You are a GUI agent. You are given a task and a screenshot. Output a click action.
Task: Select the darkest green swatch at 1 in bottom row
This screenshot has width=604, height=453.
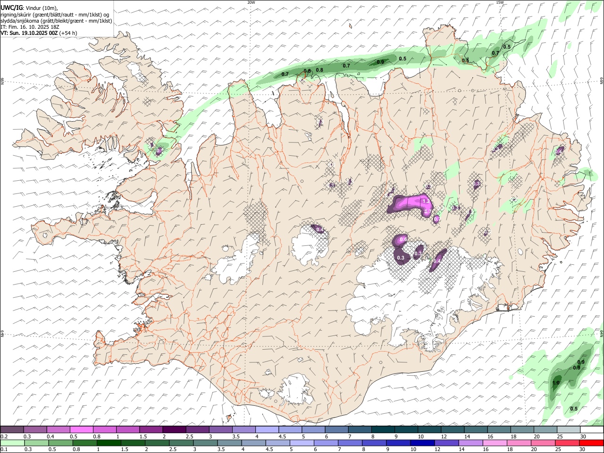[109, 443]
